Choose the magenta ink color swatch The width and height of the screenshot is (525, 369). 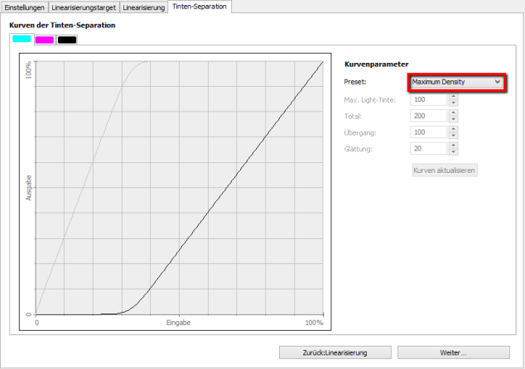[x=45, y=39]
